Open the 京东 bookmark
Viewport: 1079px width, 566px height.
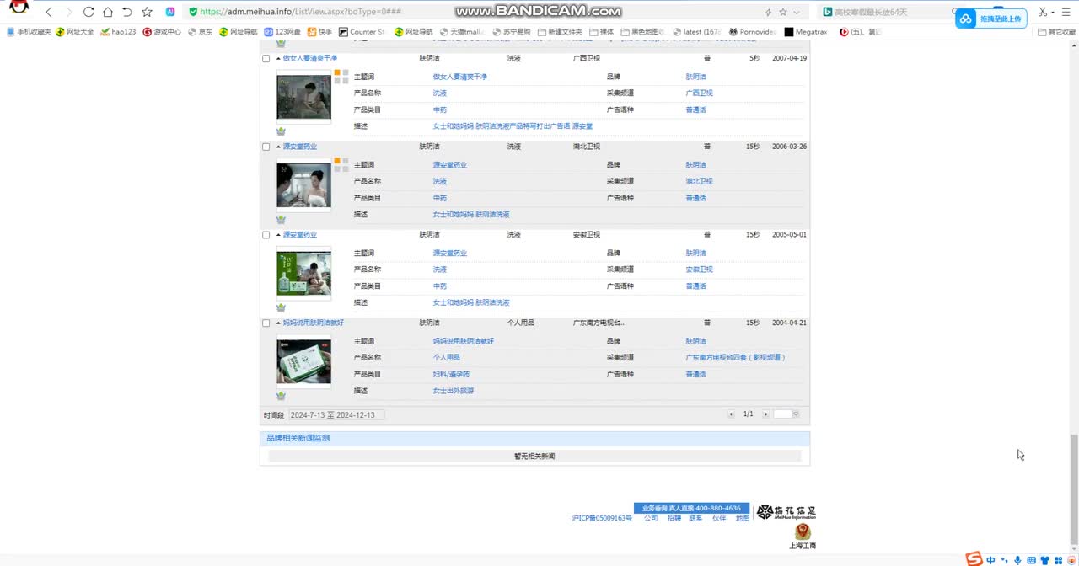(x=200, y=32)
